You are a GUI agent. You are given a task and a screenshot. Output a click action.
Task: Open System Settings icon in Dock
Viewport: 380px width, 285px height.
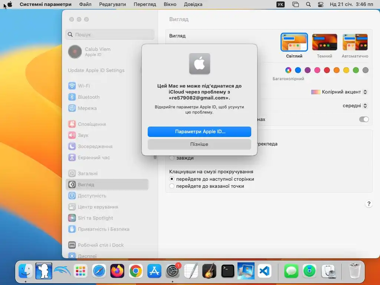click(173, 271)
